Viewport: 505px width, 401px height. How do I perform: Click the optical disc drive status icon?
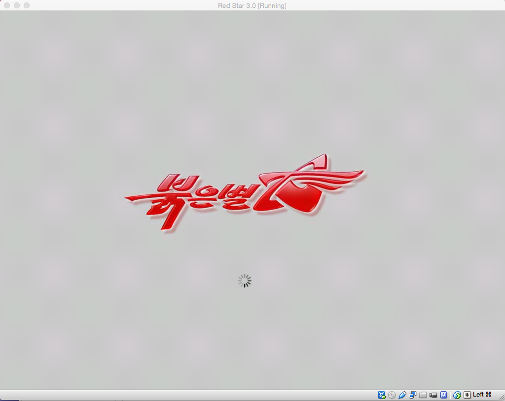[392, 395]
